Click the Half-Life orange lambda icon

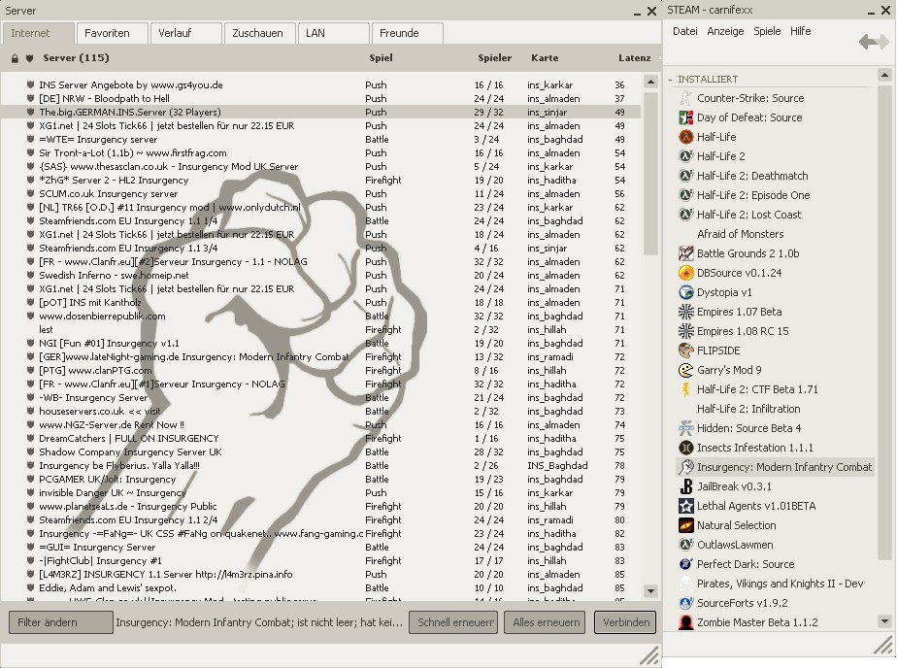click(x=685, y=137)
